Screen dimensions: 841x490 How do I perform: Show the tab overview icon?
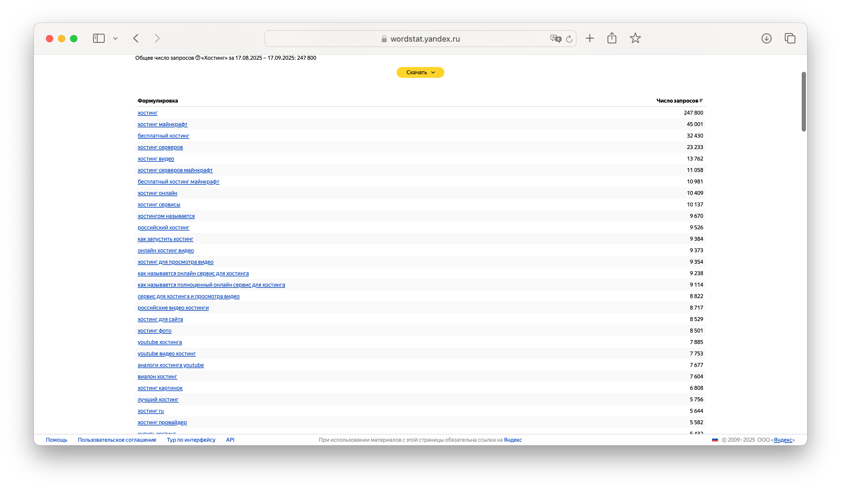[x=790, y=38]
